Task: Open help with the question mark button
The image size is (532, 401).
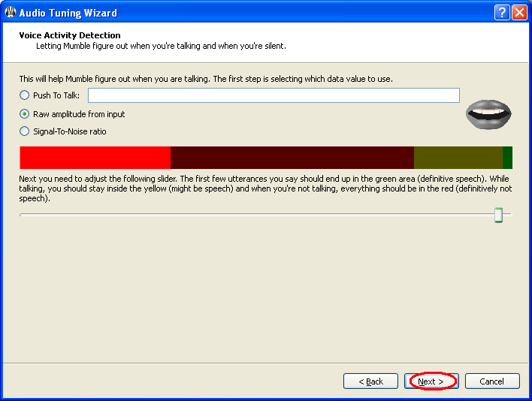Action: click(503, 13)
